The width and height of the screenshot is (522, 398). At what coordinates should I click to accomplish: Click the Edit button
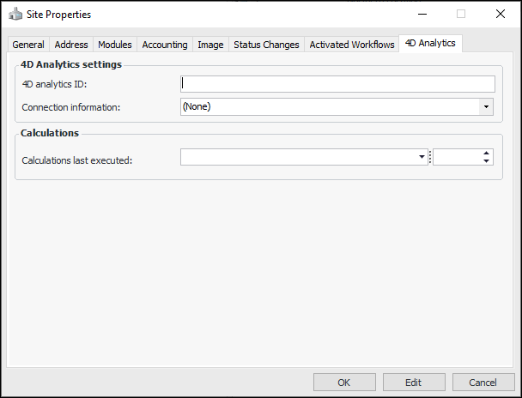pos(414,382)
